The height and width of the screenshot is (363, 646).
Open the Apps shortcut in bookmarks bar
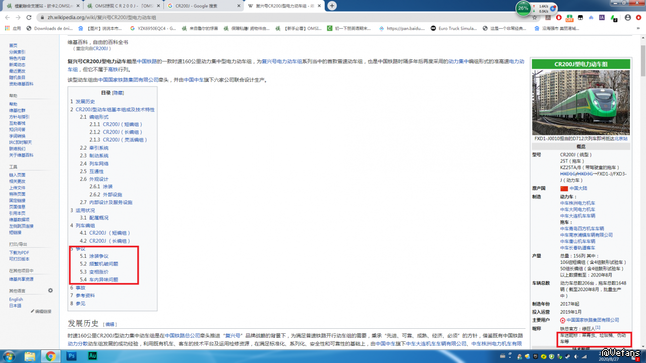13,29
